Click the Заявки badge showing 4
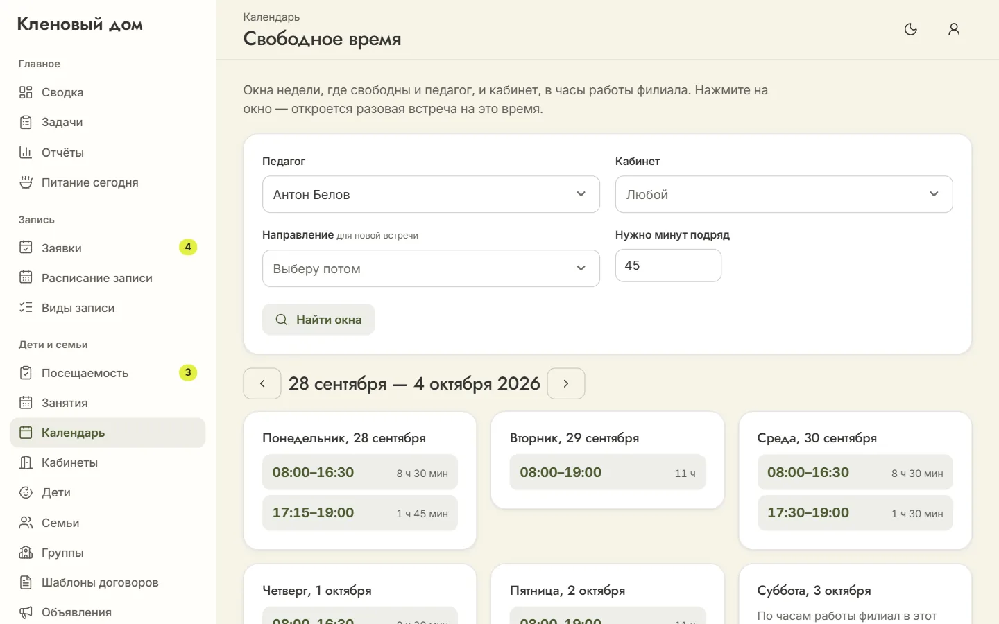The image size is (999, 624). tap(188, 247)
